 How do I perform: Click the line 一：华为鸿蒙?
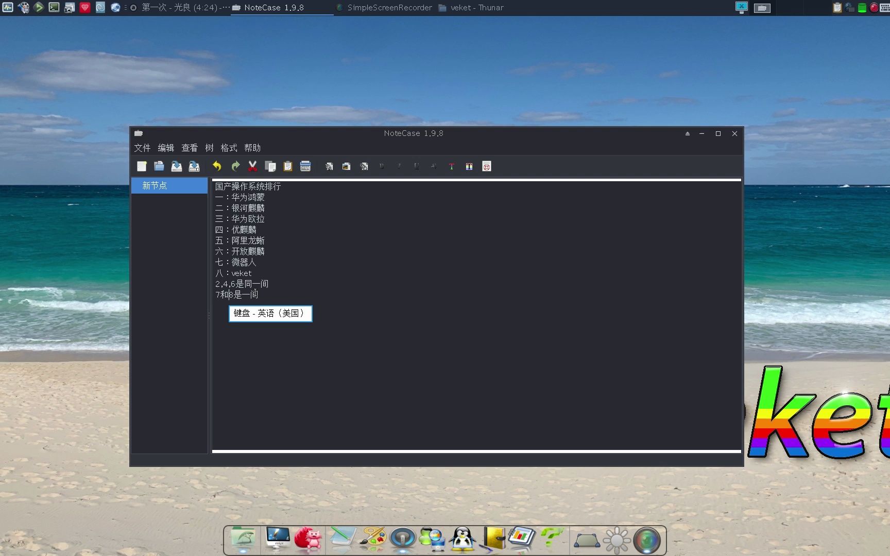tap(239, 197)
